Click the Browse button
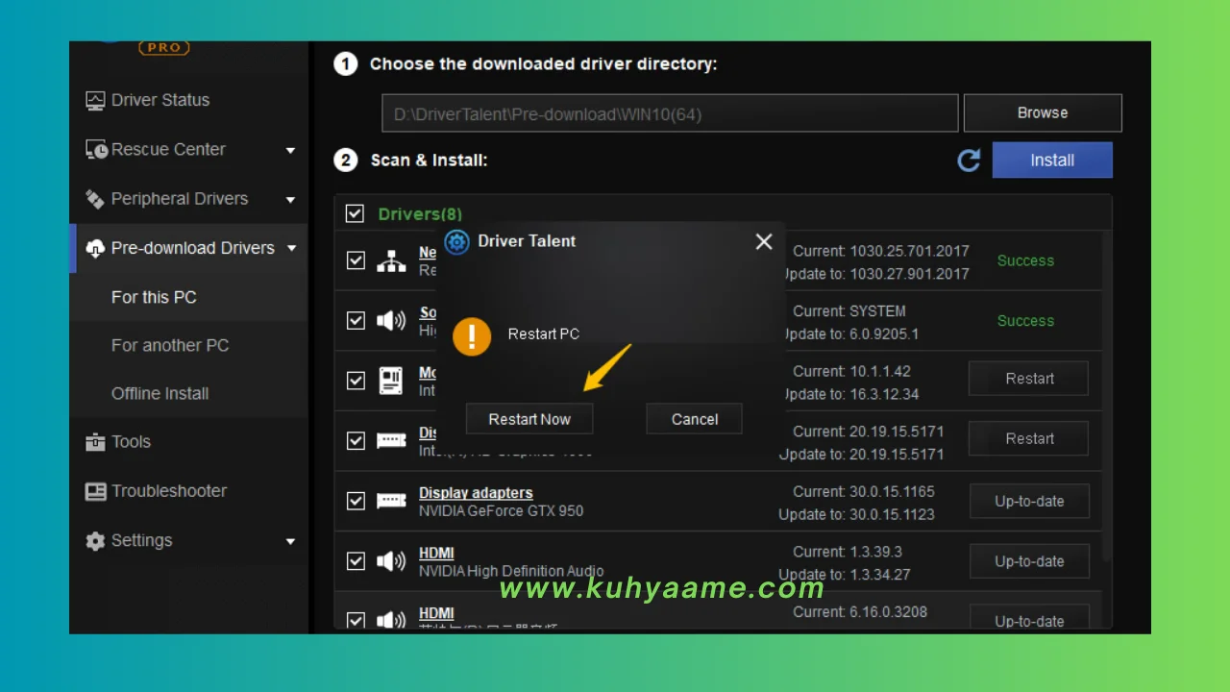Screen dimensions: 1230x692 (x=1043, y=112)
